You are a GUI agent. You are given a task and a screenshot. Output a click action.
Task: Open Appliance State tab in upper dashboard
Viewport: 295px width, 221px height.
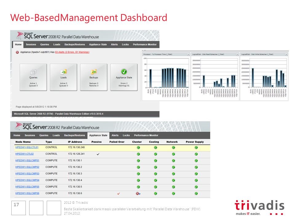point(98,45)
